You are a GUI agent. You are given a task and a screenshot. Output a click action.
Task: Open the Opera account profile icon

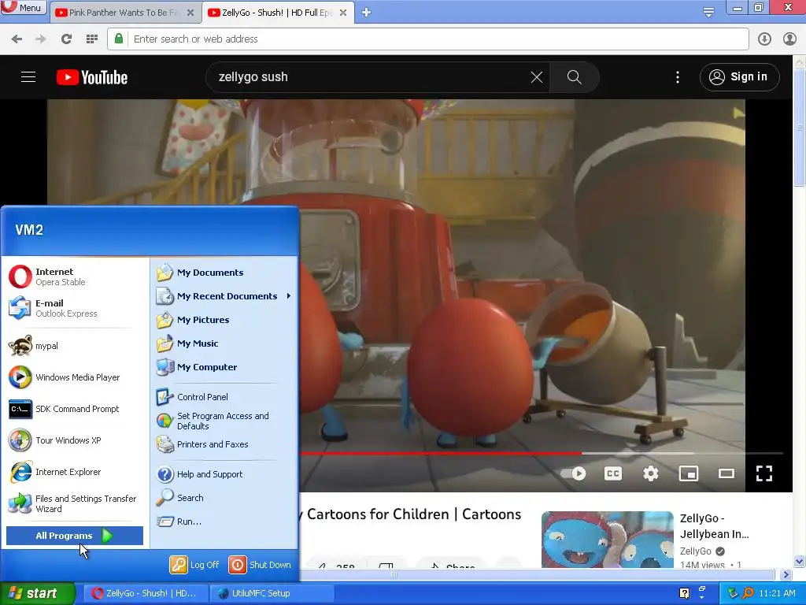pyautogui.click(x=789, y=39)
